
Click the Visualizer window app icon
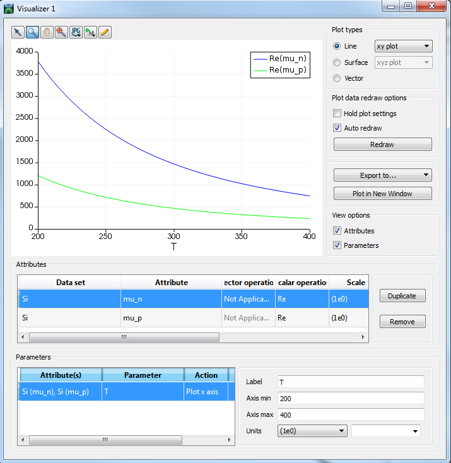[9, 9]
